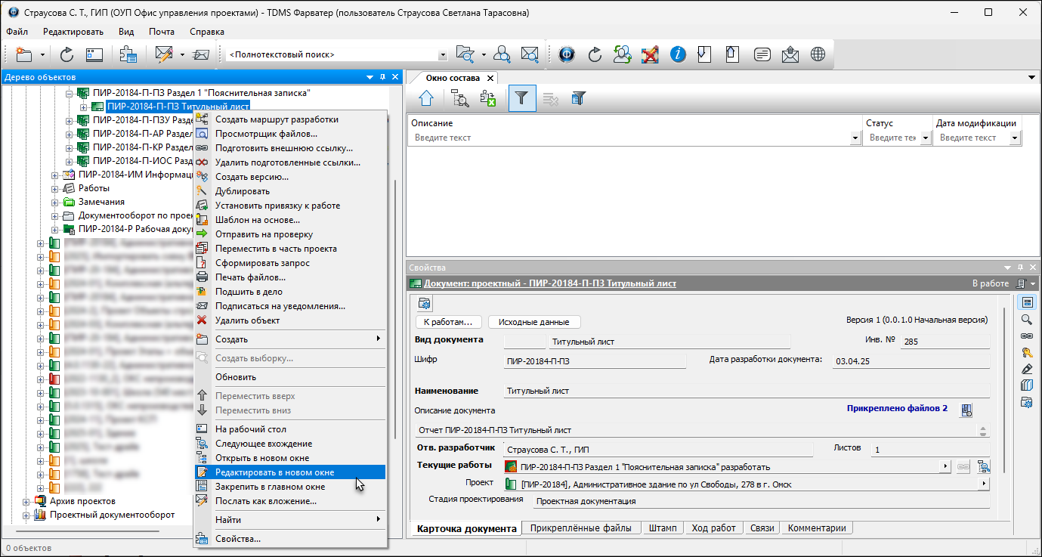Click the chain link icon in the properties sidebar
The width and height of the screenshot is (1042, 557).
pyautogui.click(x=1026, y=336)
